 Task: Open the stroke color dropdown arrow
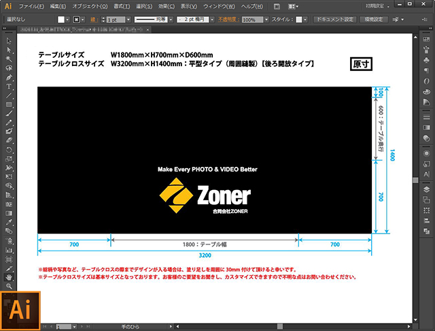tap(83, 20)
